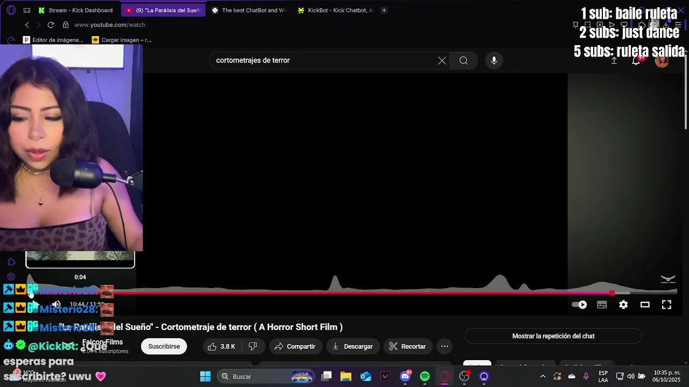
Task: Open video settings gear icon
Action: (623, 305)
